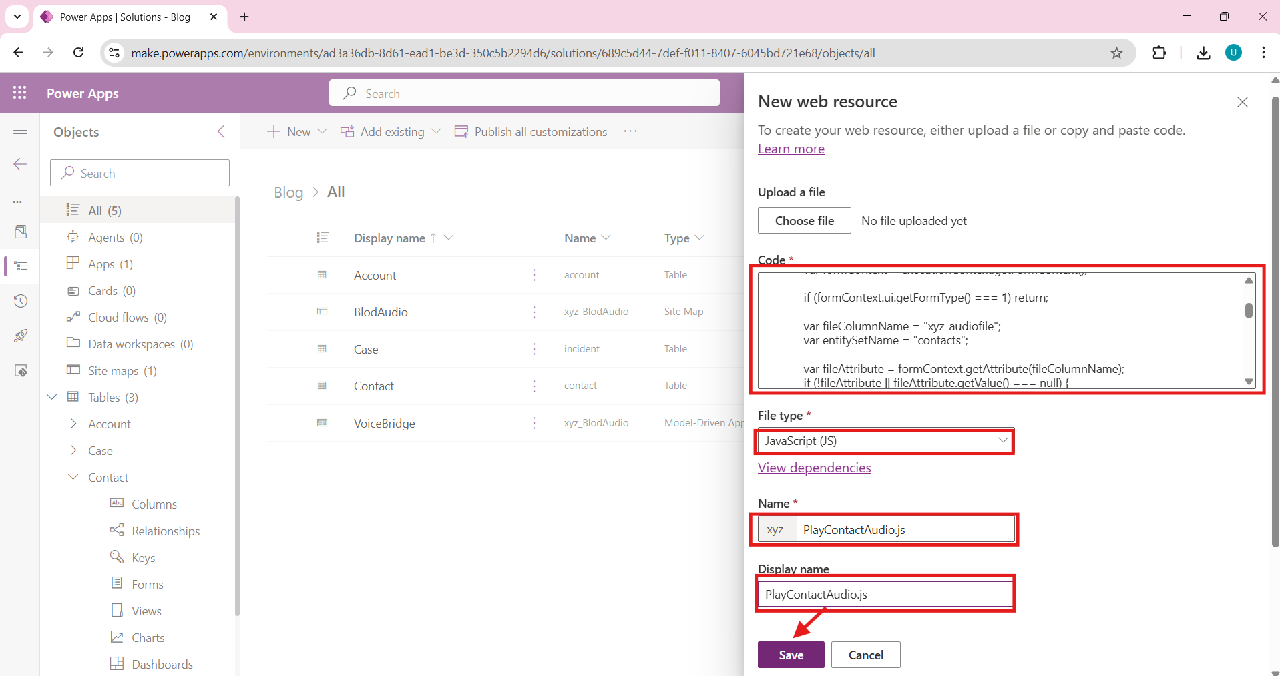The height and width of the screenshot is (676, 1280).
Task: Open the File type dropdown
Action: [885, 441]
